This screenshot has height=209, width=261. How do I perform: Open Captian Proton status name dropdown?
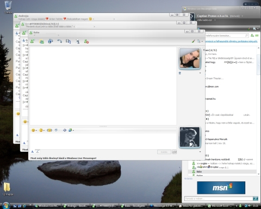(243, 16)
